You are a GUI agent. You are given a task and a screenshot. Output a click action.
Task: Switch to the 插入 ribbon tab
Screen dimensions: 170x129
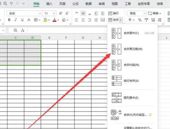point(49,4)
